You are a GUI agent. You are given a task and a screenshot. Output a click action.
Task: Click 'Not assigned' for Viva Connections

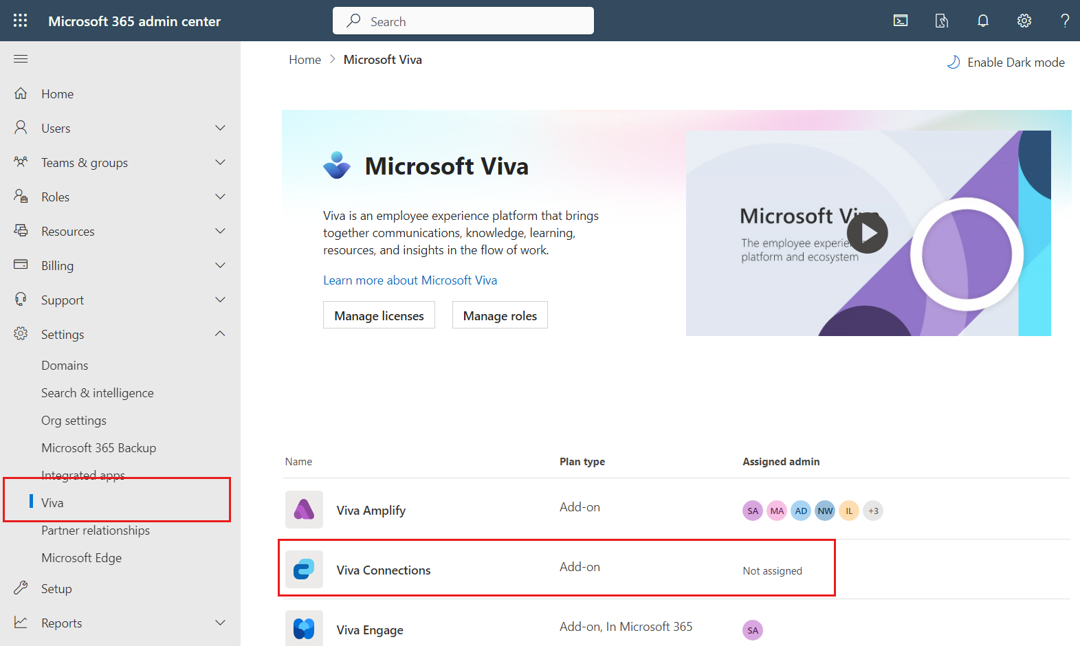pos(773,571)
